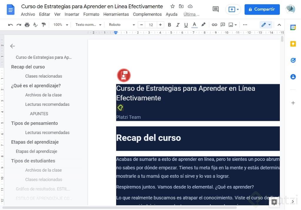Click the horizontal scrollbar at bottom
Screen dimensions: 301x210
click(119, 208)
